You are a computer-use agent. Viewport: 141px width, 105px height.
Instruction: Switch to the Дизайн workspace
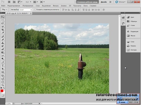(x=104, y=2)
